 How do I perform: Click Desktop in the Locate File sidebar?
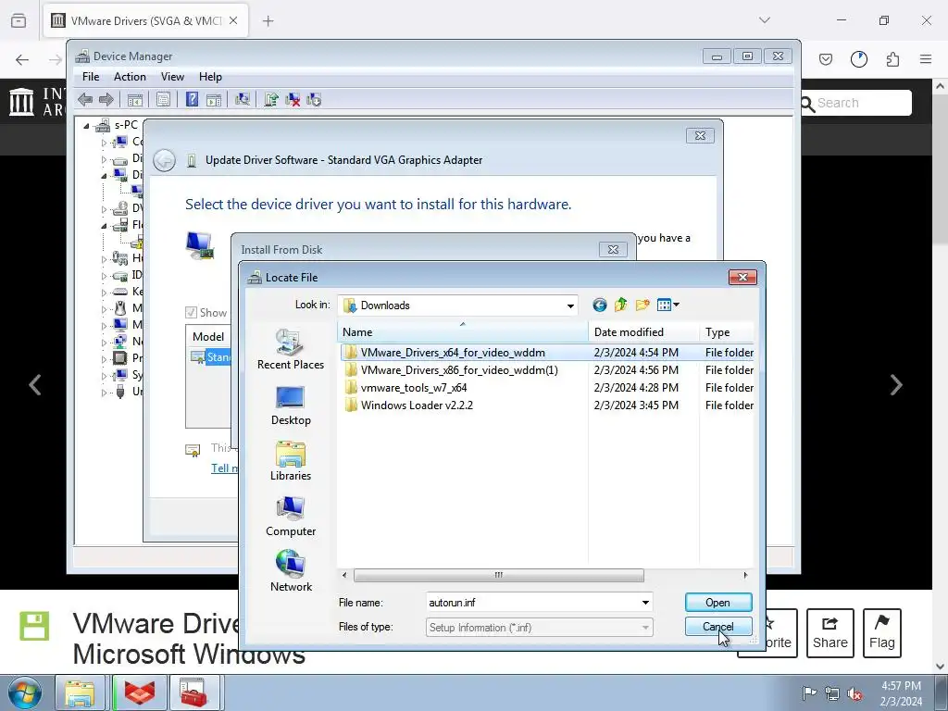[x=290, y=405]
